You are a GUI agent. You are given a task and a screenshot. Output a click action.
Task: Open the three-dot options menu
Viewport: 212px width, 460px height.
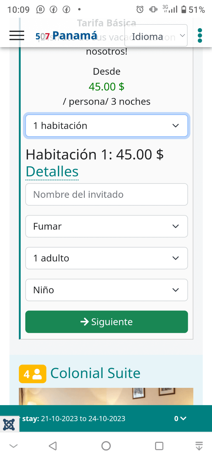(200, 35)
